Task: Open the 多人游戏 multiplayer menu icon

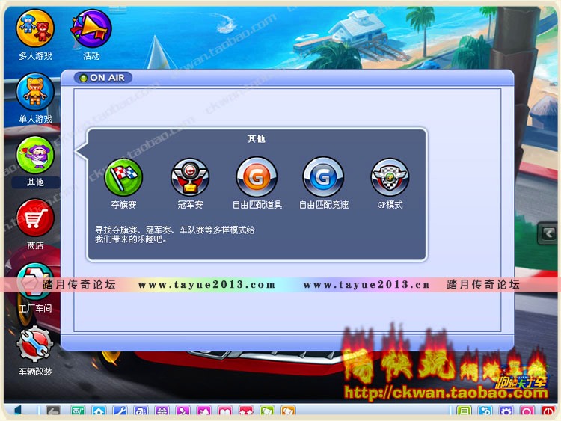Action: coord(35,28)
